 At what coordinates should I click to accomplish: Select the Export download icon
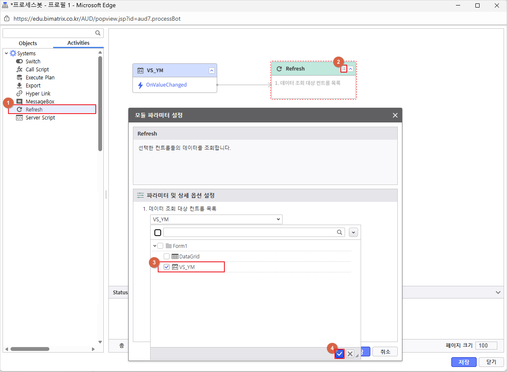coord(19,86)
